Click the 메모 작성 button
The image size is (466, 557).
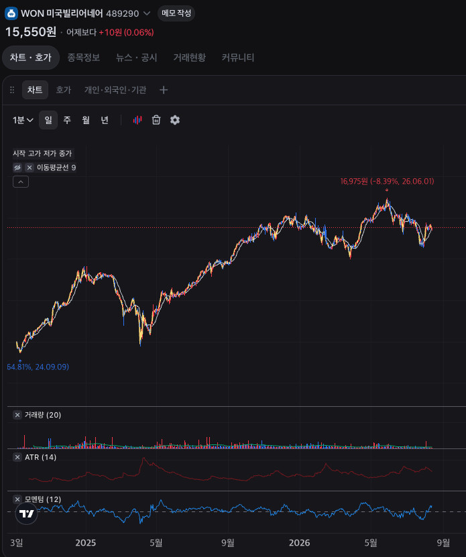176,13
